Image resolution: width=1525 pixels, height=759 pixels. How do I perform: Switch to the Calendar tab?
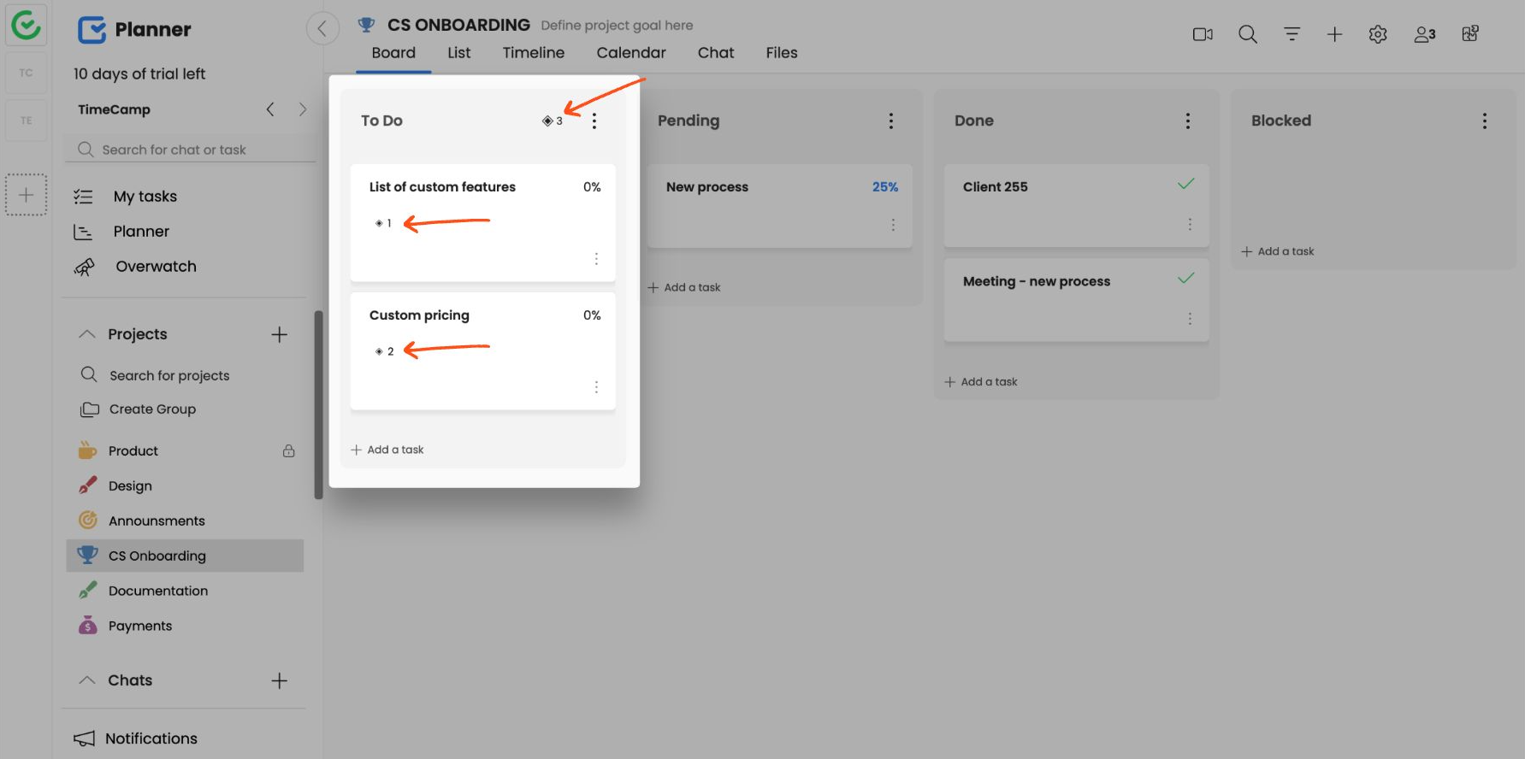[x=630, y=53]
